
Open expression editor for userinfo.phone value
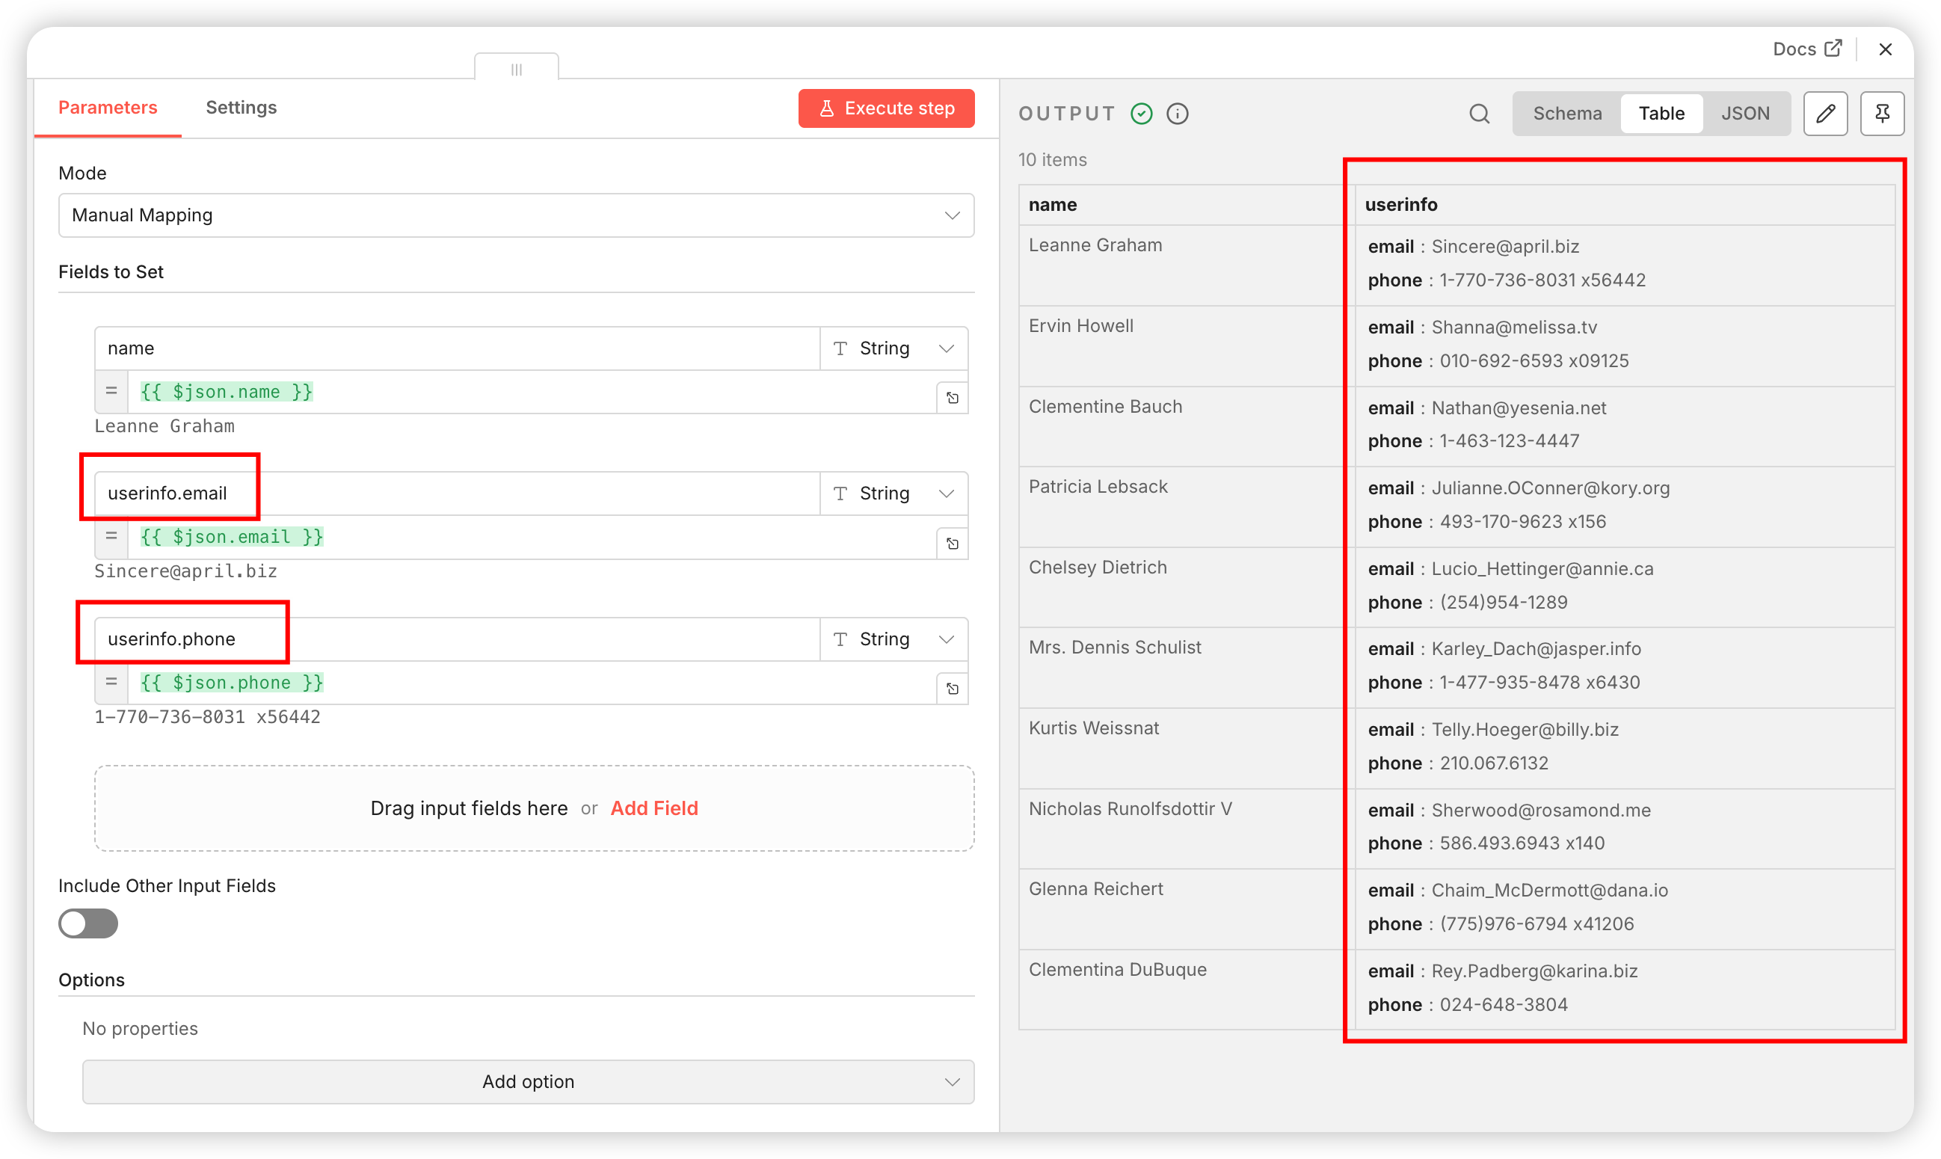(x=952, y=689)
